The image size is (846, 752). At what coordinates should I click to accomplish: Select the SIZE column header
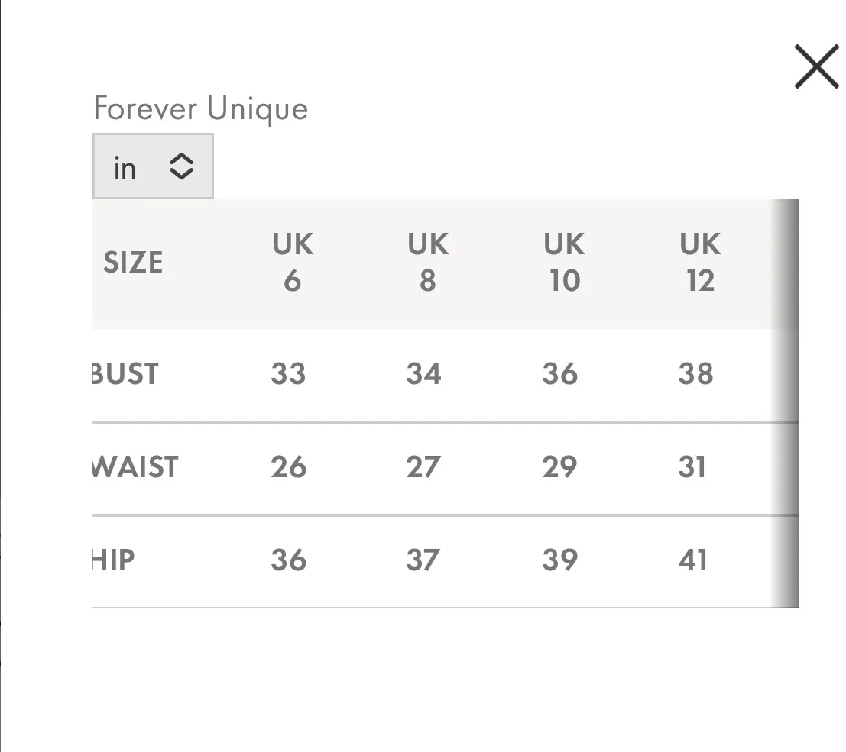coord(133,263)
